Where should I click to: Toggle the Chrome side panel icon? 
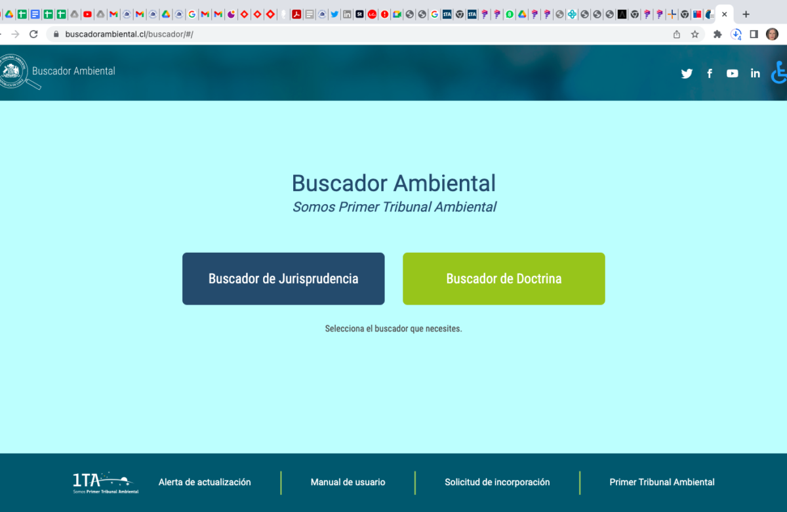tap(754, 34)
